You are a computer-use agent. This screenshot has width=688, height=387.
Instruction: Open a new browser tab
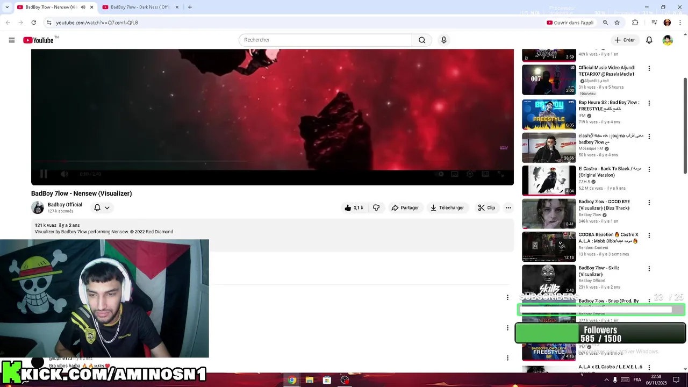190,7
